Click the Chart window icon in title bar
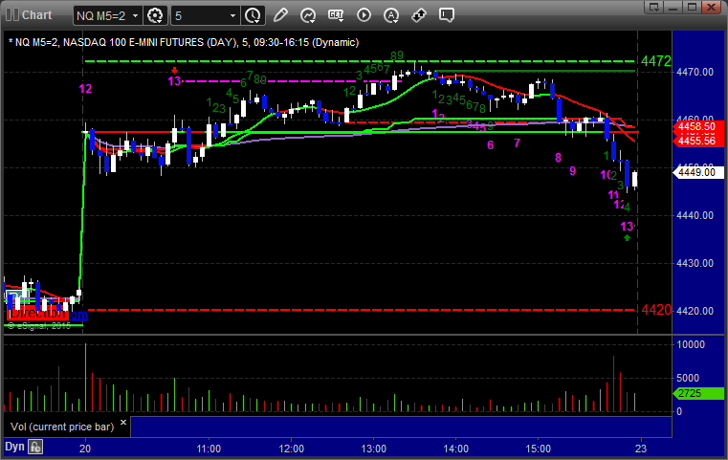 tap(12, 15)
